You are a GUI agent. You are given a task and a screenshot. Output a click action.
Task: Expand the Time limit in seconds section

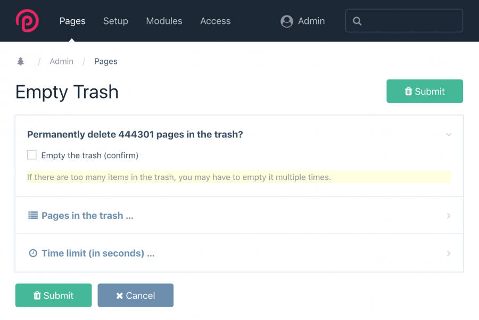[x=239, y=253]
